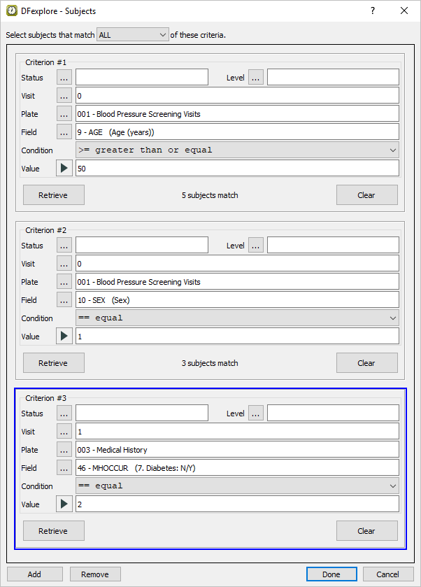Screen dimensions: 421x587
Task: Click Retrieve in Criterion #3
Action: click(53, 531)
